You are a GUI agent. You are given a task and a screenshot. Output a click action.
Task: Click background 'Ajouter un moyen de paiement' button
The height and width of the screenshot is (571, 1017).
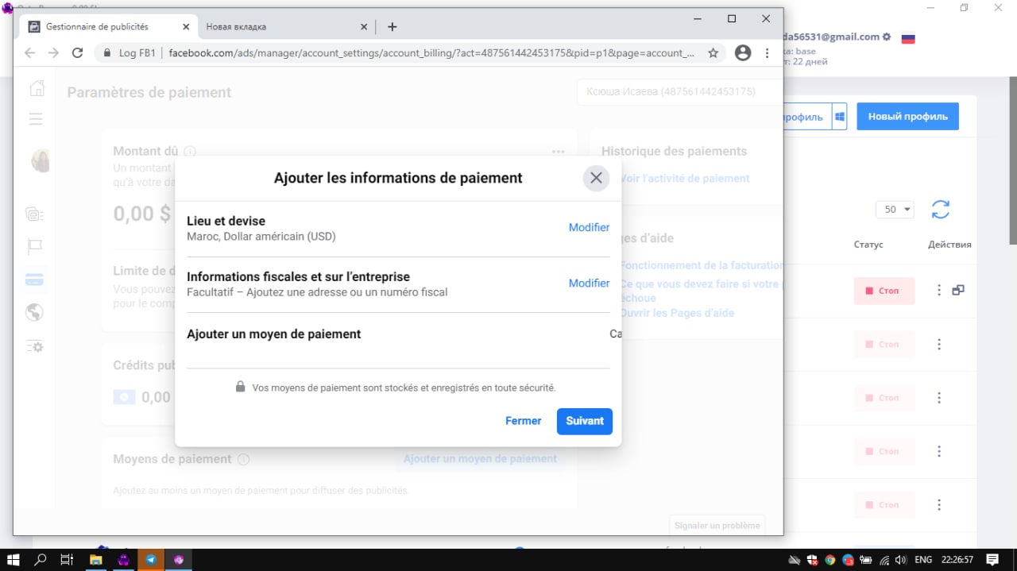[x=480, y=459]
